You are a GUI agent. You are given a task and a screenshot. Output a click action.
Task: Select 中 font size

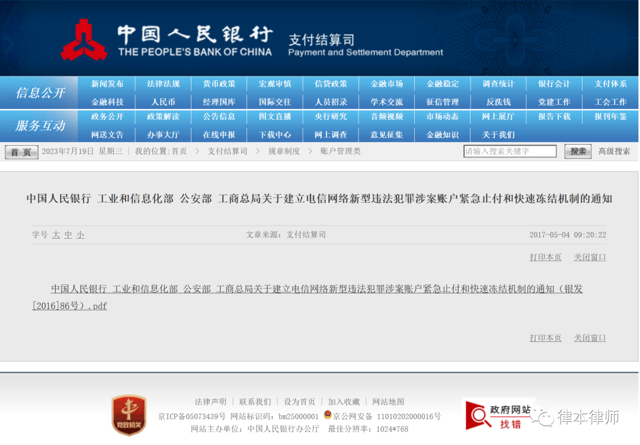68,235
